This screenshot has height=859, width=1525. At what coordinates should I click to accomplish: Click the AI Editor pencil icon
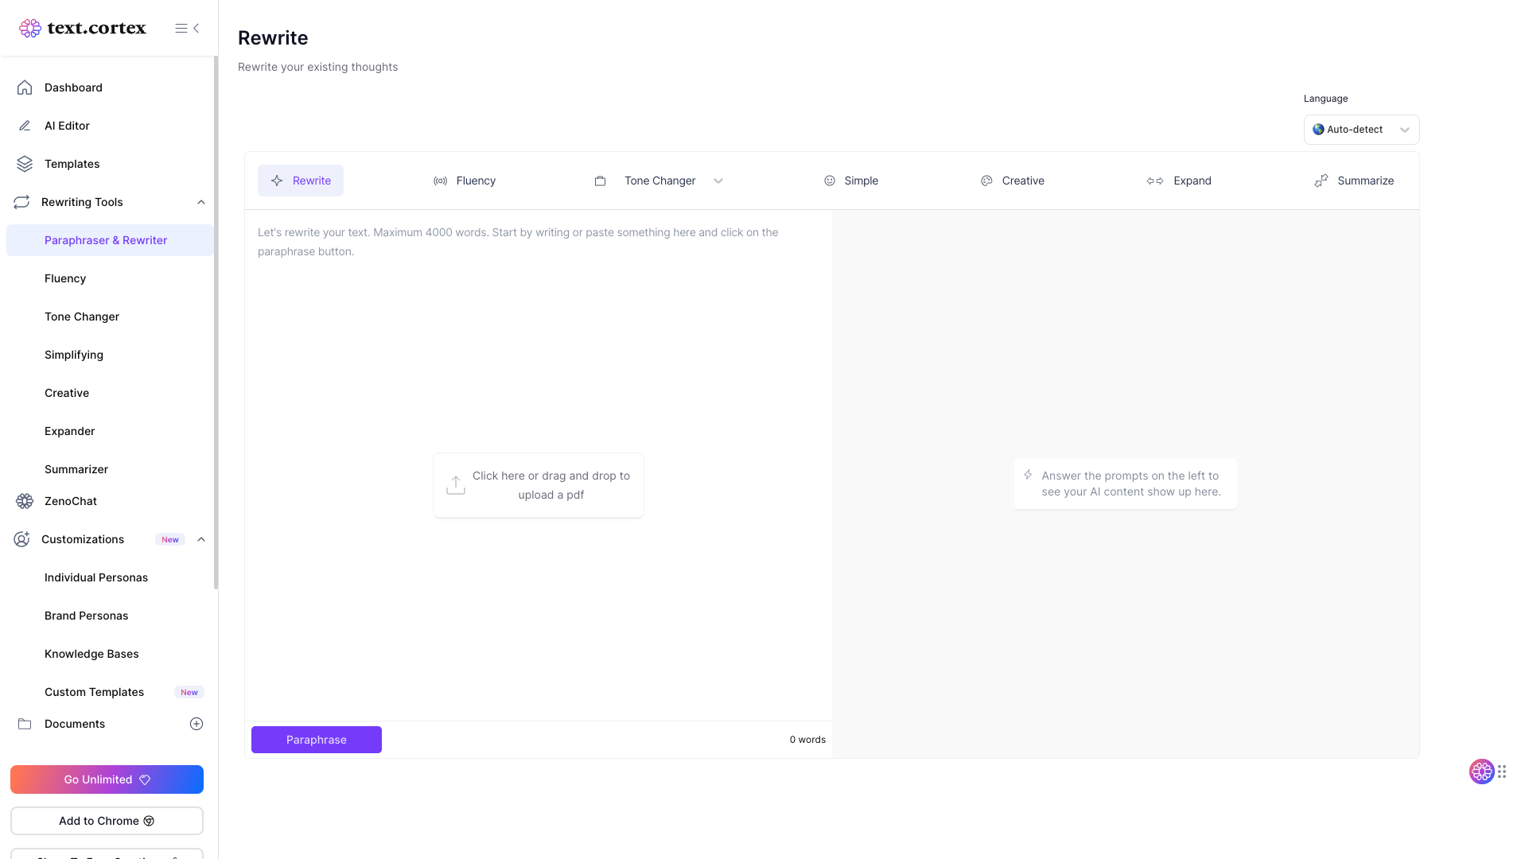coord(25,126)
